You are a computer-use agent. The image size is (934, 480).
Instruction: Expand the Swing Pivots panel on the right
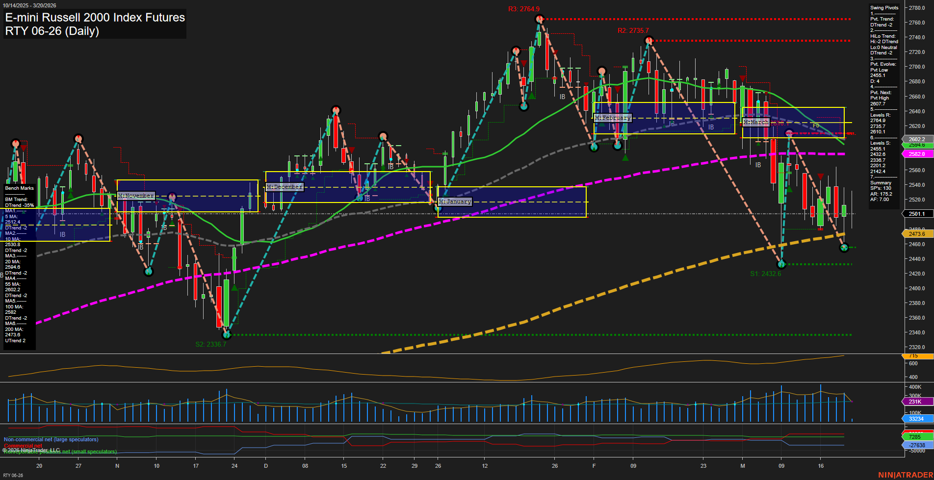pos(884,7)
